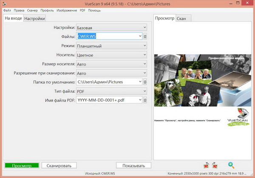Open the Сканер menu
The width and height of the screenshot is (255, 178).
click(x=32, y=10)
